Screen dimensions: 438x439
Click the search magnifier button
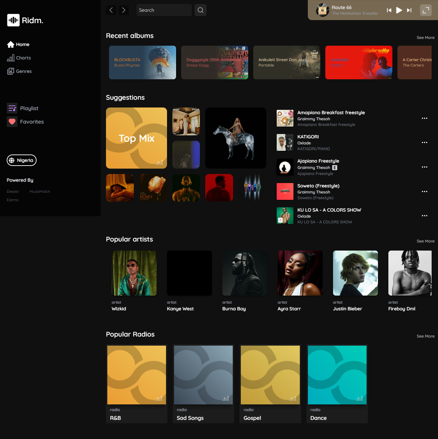[x=201, y=10]
